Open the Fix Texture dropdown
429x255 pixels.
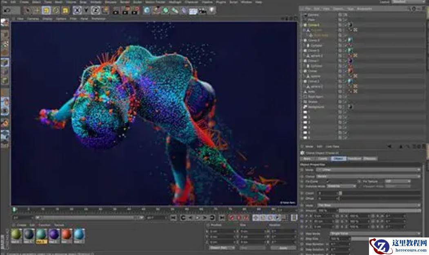(397, 181)
